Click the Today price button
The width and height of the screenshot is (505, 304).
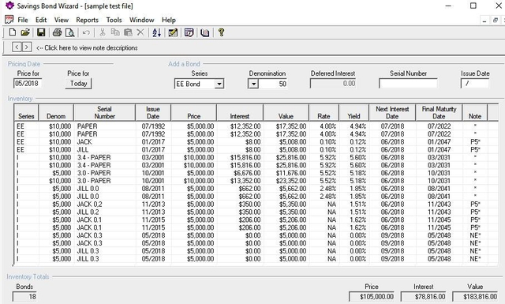pos(78,84)
